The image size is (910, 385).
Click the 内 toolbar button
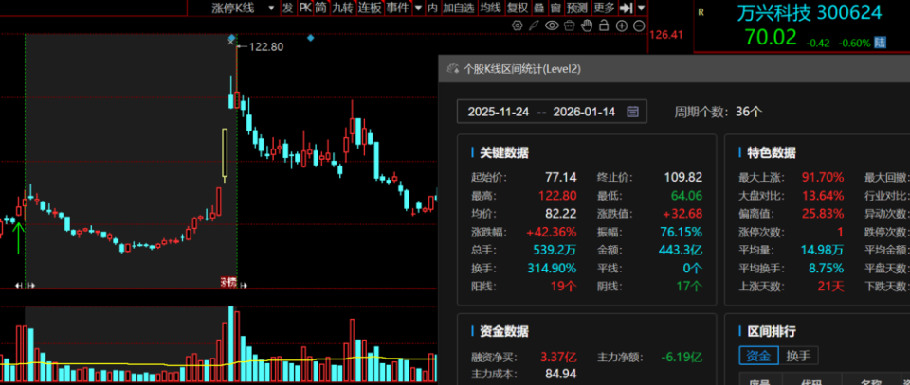[432, 8]
